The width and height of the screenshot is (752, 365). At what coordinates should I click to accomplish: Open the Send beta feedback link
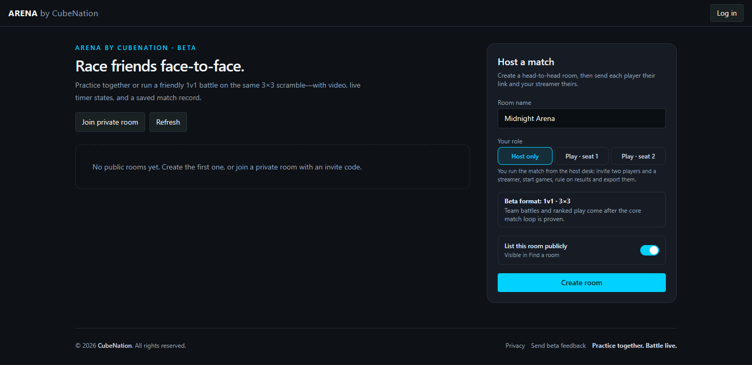pos(558,346)
